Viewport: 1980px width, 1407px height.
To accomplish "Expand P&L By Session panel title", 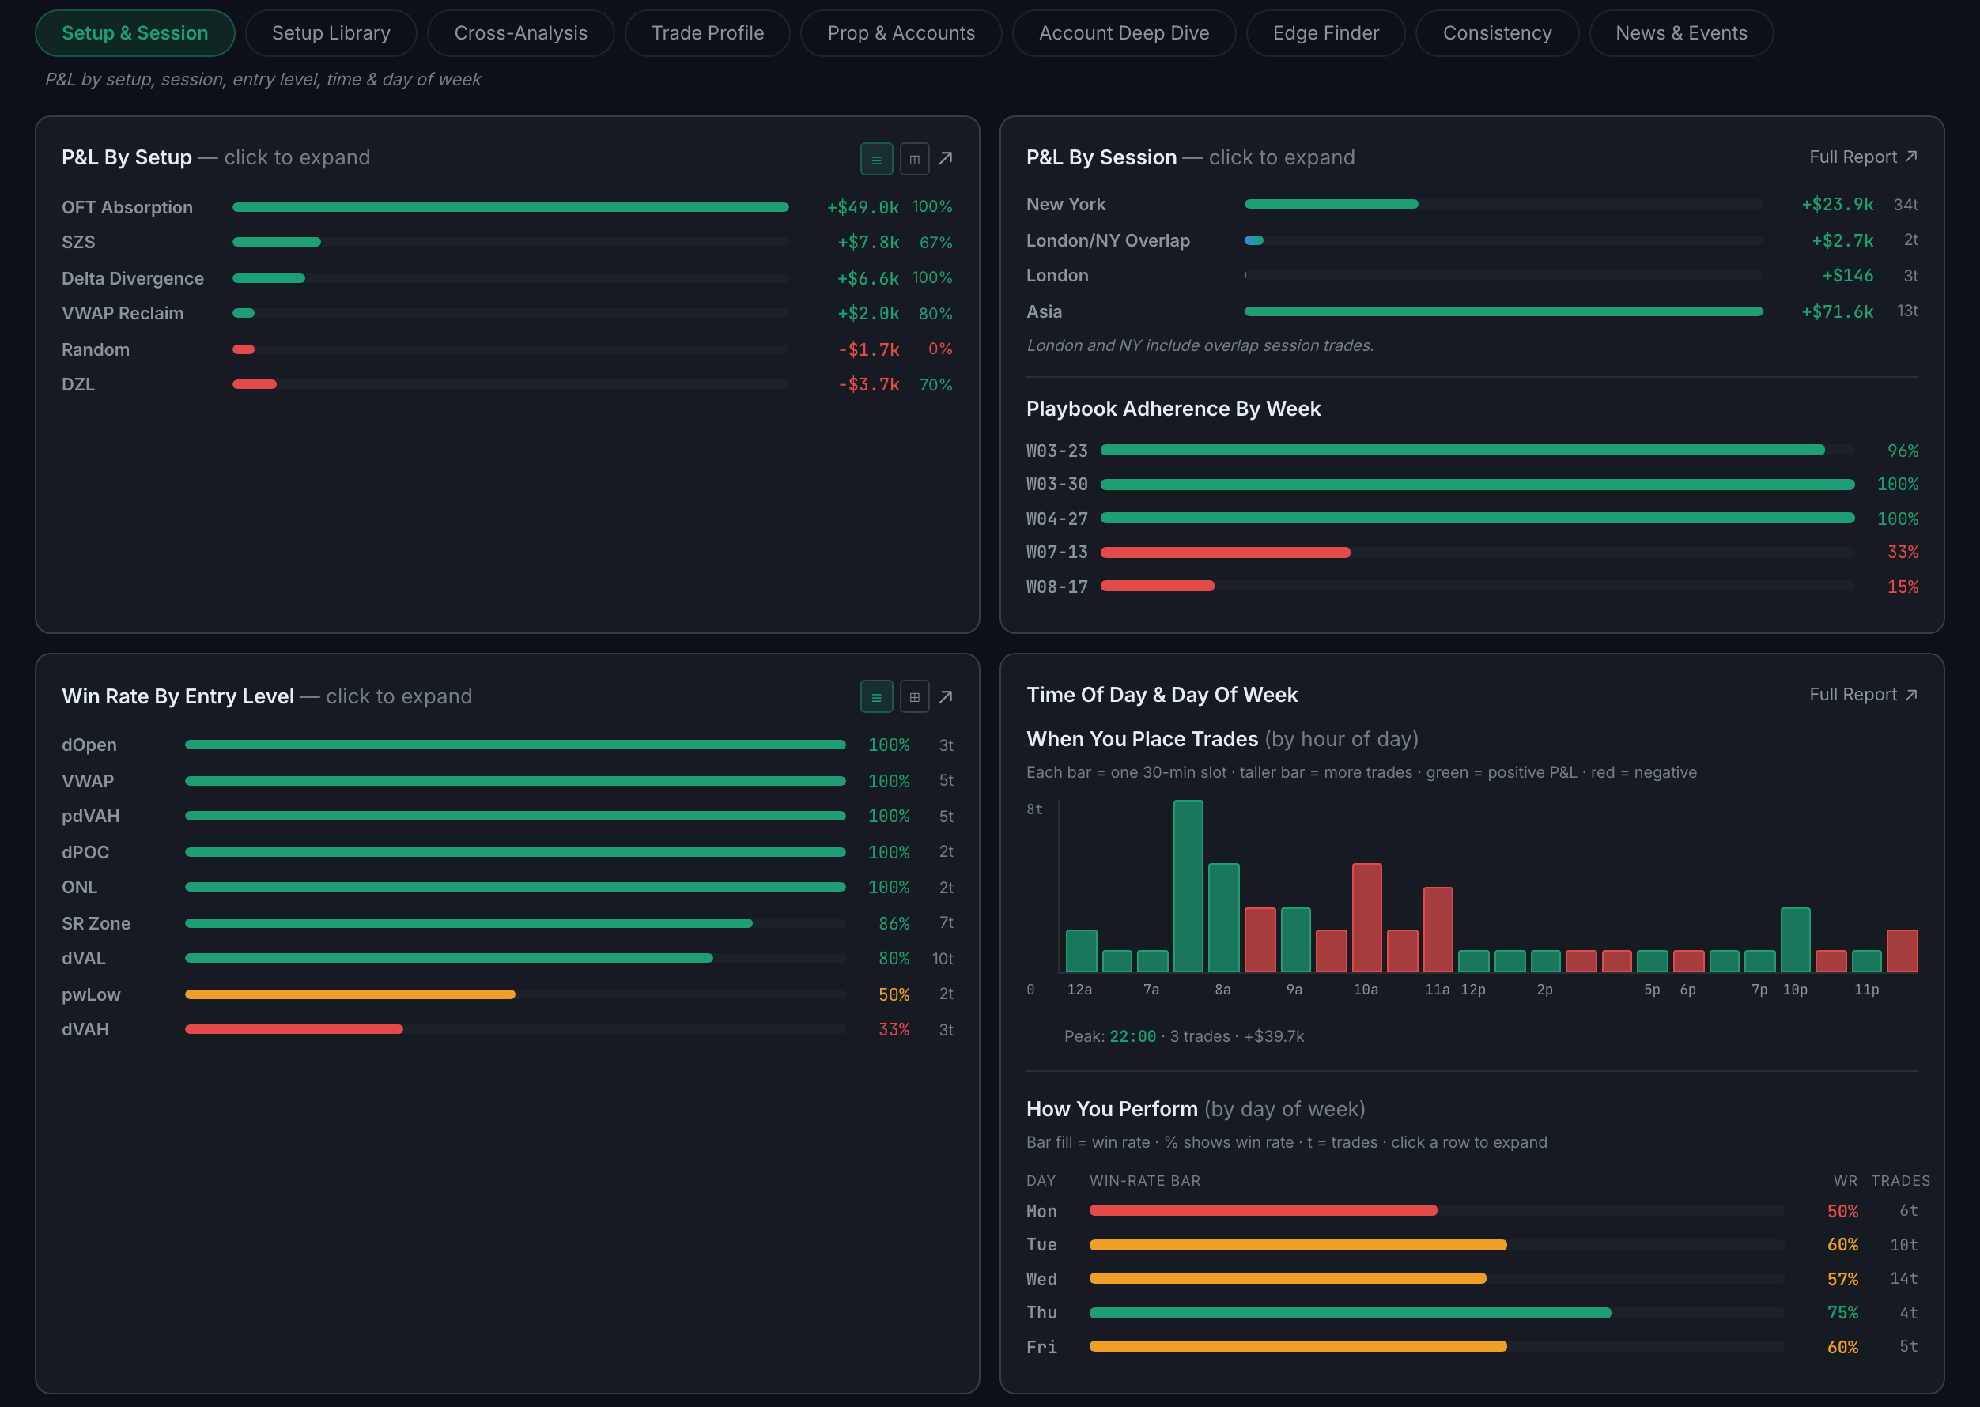I will (x=1101, y=157).
